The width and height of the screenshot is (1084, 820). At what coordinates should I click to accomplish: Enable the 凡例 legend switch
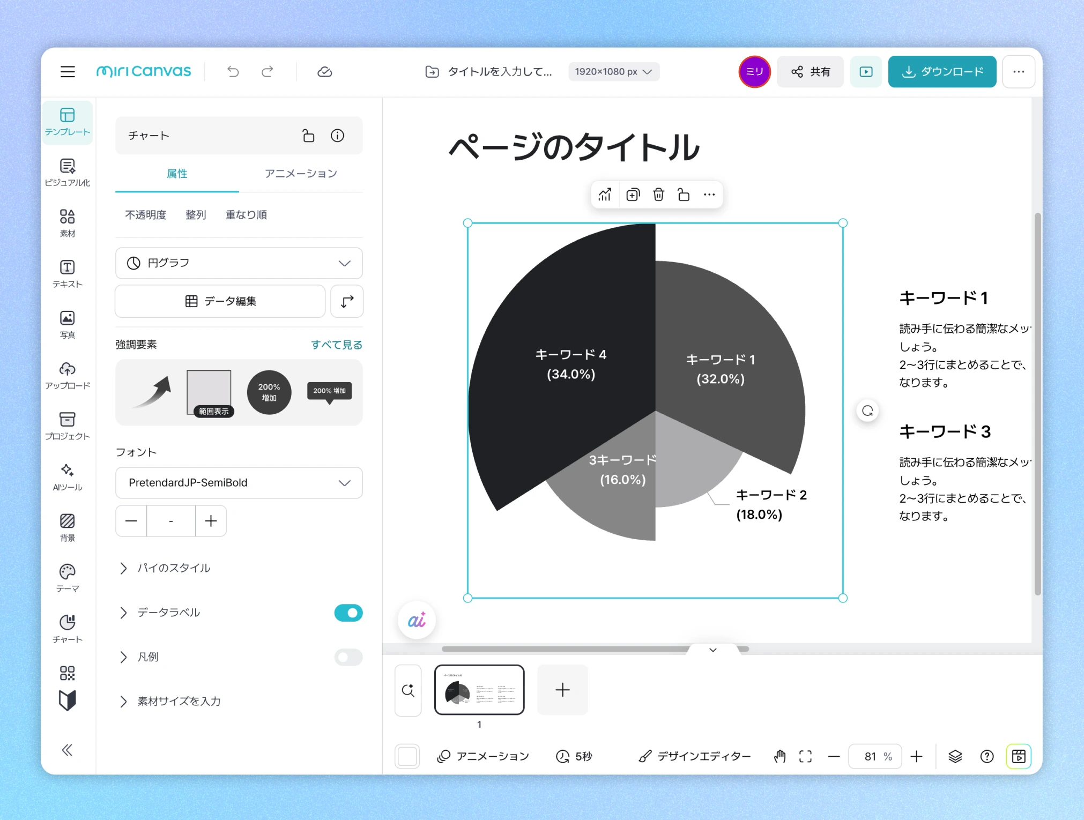coord(348,657)
